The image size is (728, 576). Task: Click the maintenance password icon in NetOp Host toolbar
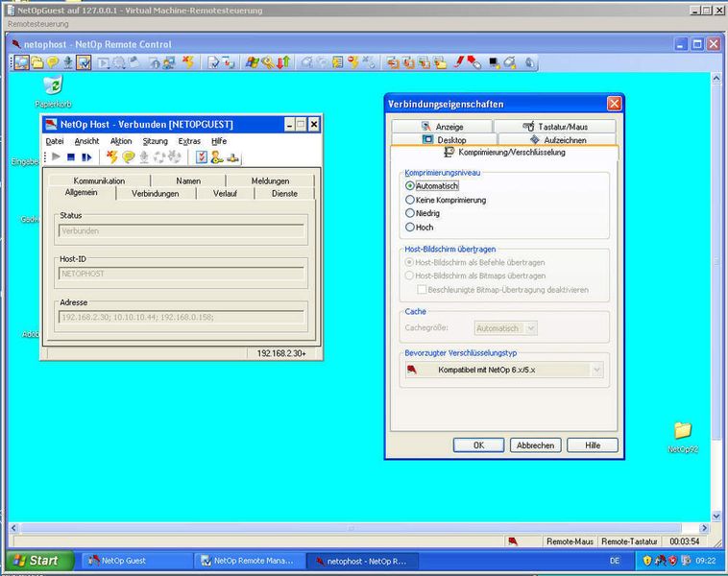tap(232, 157)
